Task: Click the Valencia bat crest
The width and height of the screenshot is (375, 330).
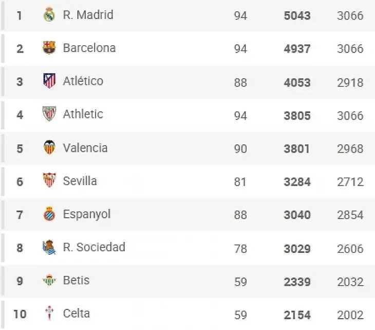Action: [x=49, y=148]
